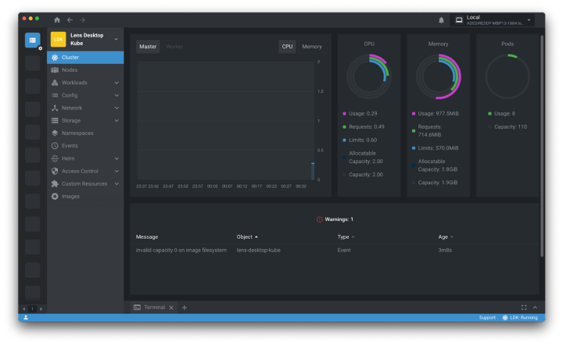563x345 pixels.
Task: Close the Terminal tab
Action: tap(171, 308)
